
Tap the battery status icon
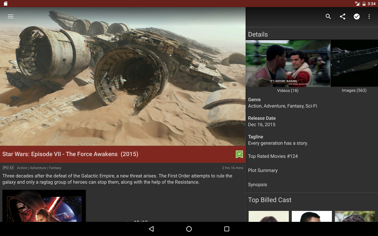tap(364, 4)
